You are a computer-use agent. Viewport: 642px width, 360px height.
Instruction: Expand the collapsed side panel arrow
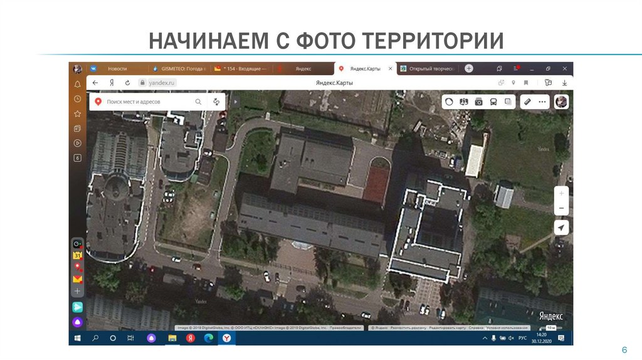236,102
